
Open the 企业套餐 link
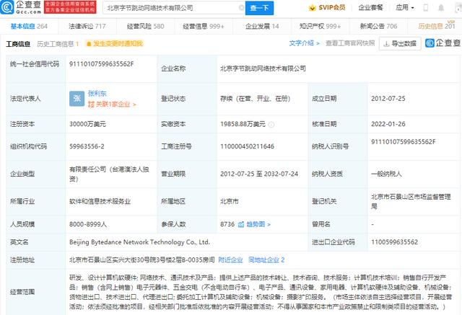pyautogui.click(x=370, y=8)
